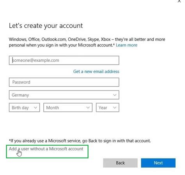Image resolution: width=185 pixels, height=175 pixels.
Task: Close the dialog with the top-right X
Action: [x=179, y=1]
